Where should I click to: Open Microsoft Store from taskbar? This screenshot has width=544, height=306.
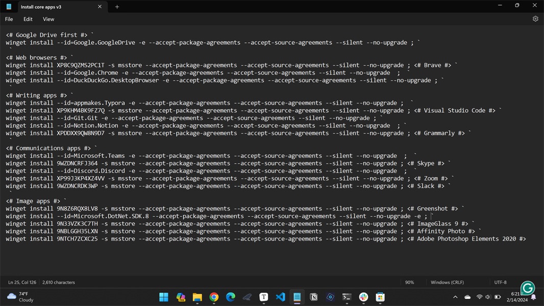pyautogui.click(x=380, y=297)
